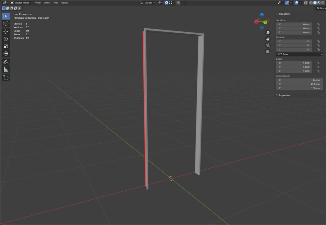This screenshot has width=326, height=225.
Task: Select the Add Cube tool
Action: coord(6,78)
